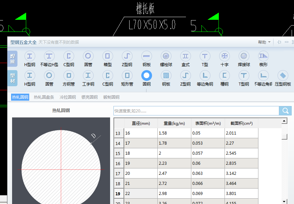The image size is (294, 204).
Task: Choose the welded T型 section icon
Action: click(205, 56)
